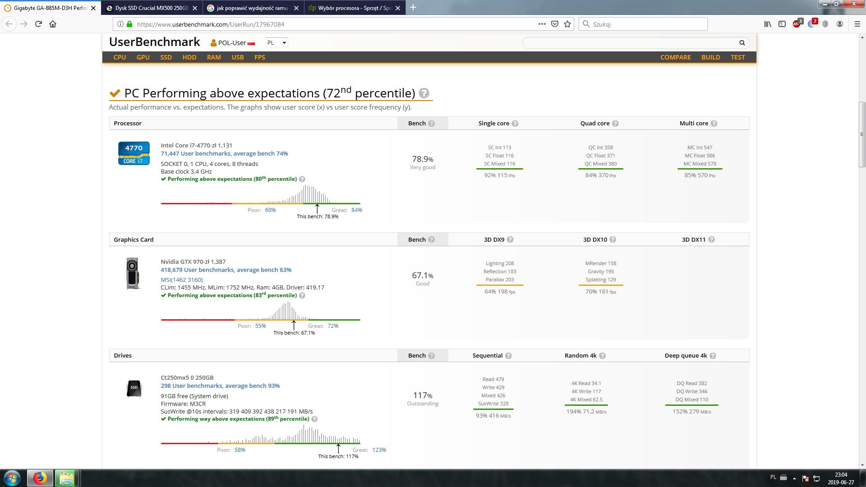The image size is (866, 487).
Task: Open the SSD menu item
Action: pos(166,57)
